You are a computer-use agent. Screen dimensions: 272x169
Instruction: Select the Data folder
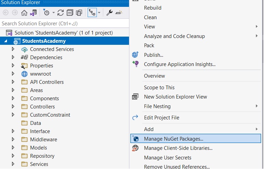(35, 123)
